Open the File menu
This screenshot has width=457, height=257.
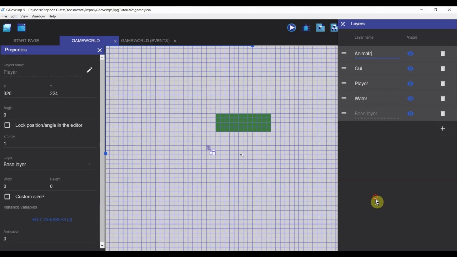click(x=4, y=16)
